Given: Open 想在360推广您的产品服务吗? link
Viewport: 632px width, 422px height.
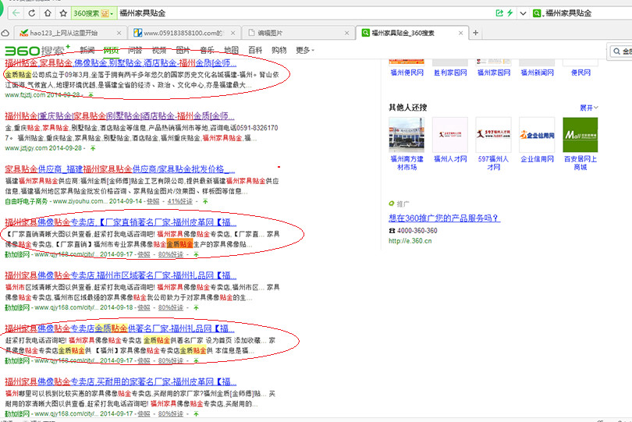Looking at the screenshot, I should pos(444,218).
